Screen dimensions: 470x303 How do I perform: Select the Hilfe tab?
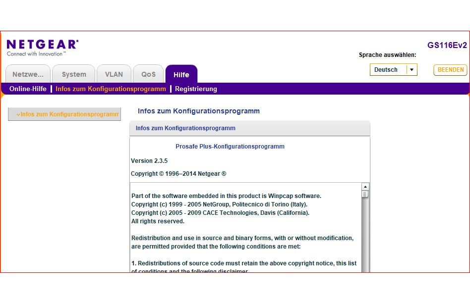pos(181,74)
